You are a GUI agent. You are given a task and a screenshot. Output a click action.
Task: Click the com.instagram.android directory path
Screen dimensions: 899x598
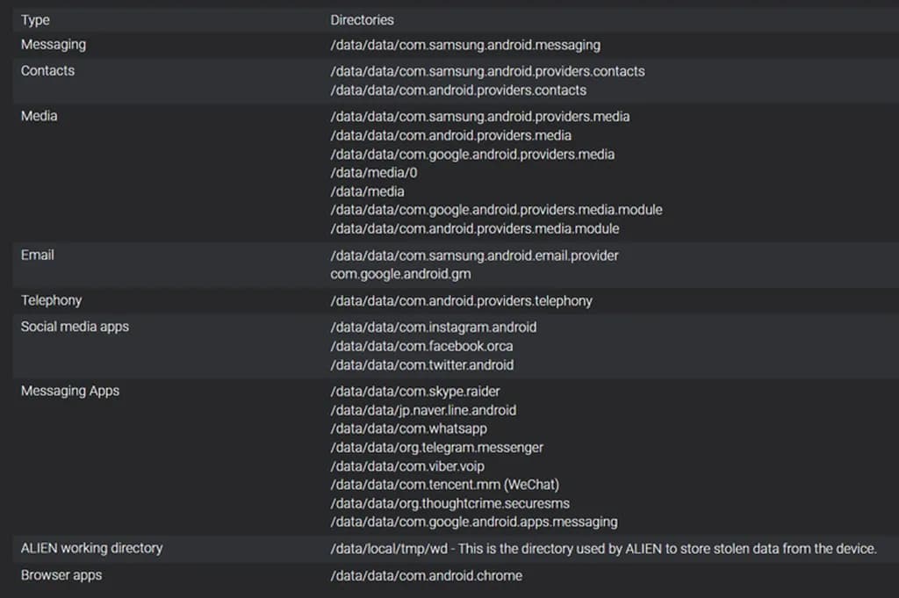pos(433,327)
